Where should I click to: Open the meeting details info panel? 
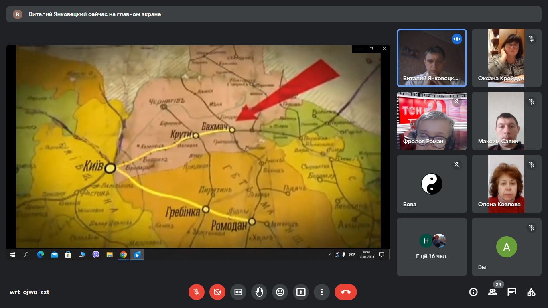tap(473, 292)
